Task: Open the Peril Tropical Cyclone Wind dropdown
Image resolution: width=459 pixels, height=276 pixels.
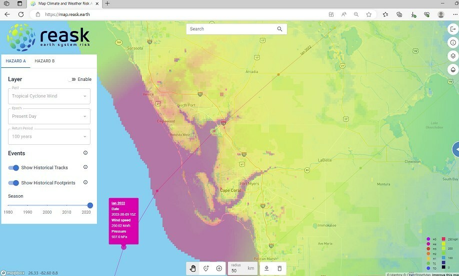Action: coord(49,96)
